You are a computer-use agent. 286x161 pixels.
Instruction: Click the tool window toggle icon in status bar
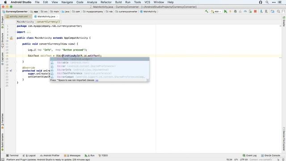tap(3, 160)
